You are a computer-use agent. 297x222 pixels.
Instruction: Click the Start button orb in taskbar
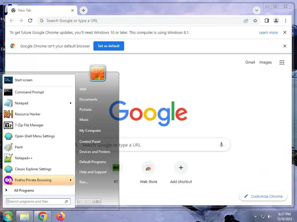8,216
